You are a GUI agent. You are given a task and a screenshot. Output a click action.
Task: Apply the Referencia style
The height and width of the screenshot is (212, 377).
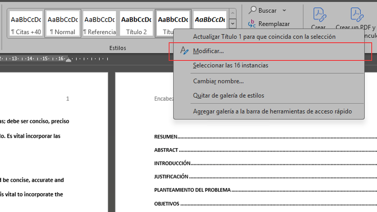point(100,23)
